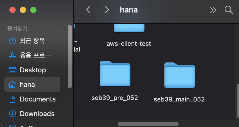Click the horizontal scrollbar at the bottom

[148, 124]
